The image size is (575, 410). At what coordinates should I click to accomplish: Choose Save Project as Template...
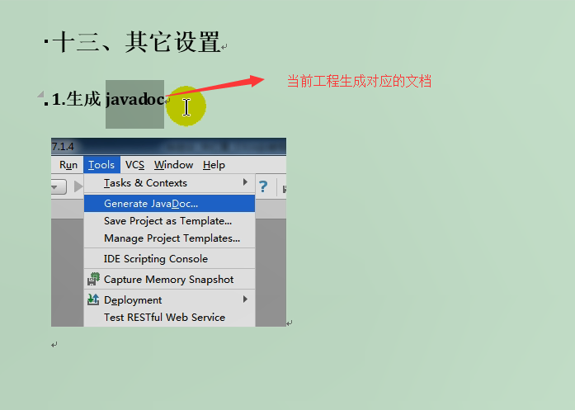pyautogui.click(x=169, y=221)
